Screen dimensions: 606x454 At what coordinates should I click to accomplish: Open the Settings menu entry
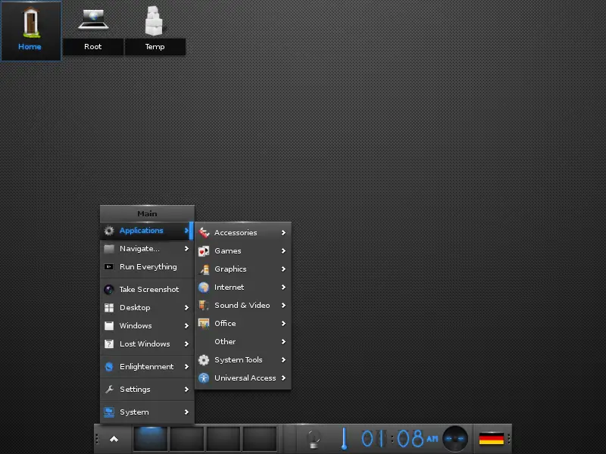[147, 389]
